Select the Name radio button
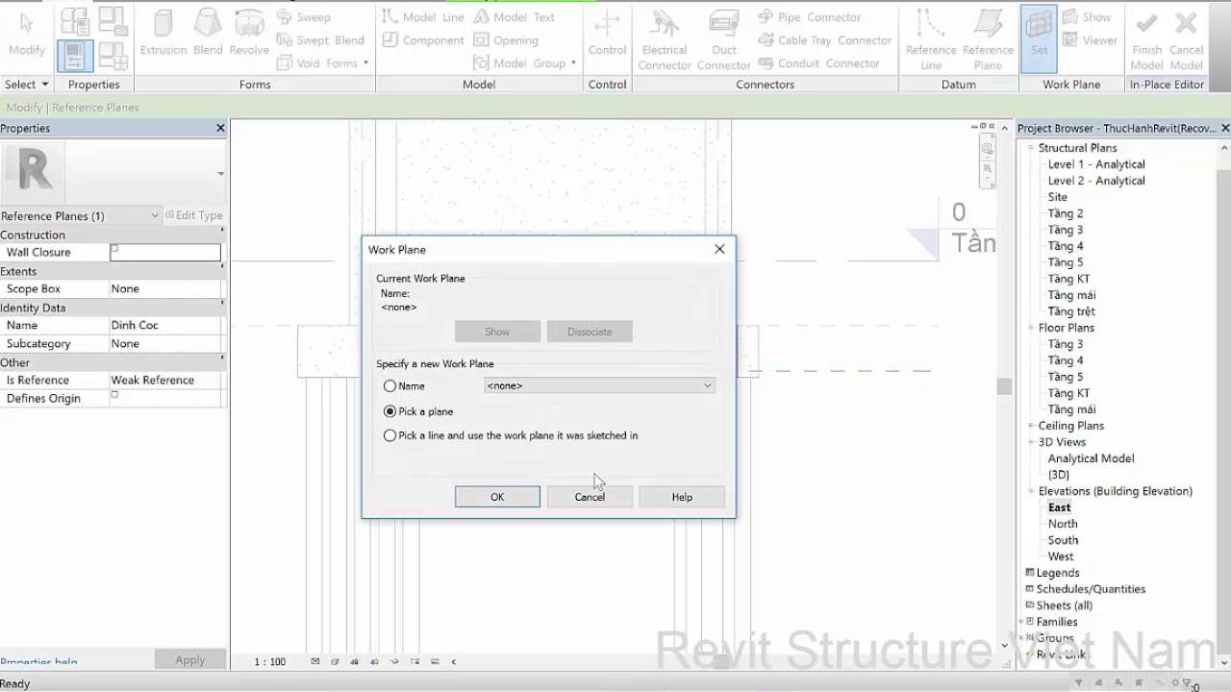This screenshot has width=1231, height=692. [x=389, y=386]
